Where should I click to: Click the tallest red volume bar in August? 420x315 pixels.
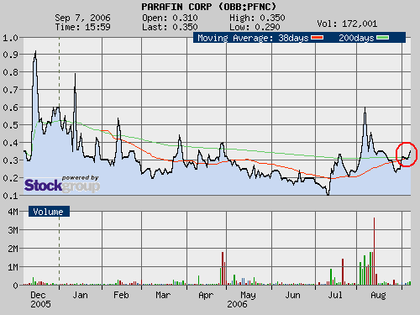pos(374,251)
